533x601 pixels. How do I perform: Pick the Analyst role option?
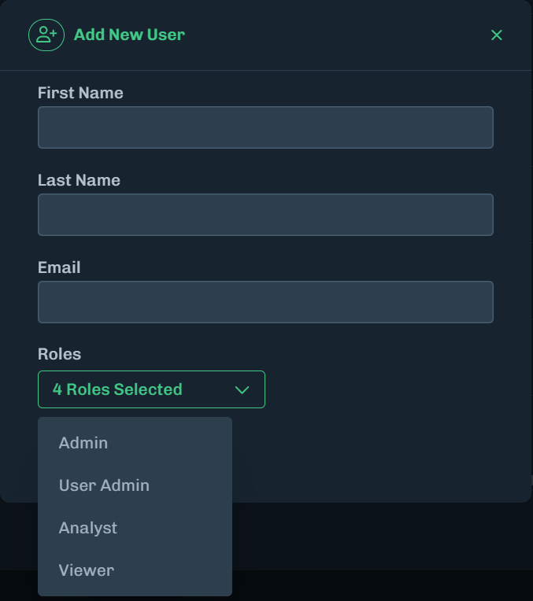click(x=87, y=528)
